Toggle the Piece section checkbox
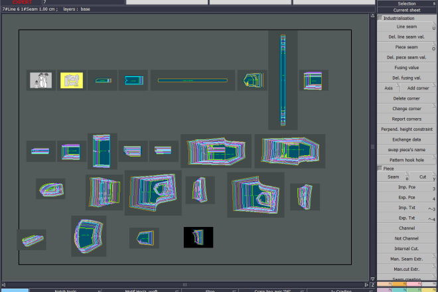This screenshot has width=438, height=292. click(x=380, y=168)
